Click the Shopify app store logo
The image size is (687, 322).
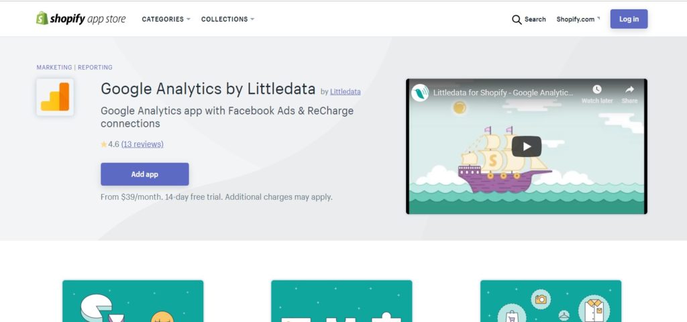(x=81, y=19)
